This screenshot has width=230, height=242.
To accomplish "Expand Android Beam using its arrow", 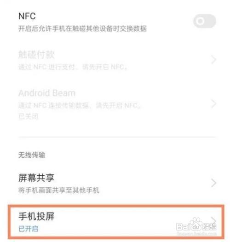I will pyautogui.click(x=213, y=104).
